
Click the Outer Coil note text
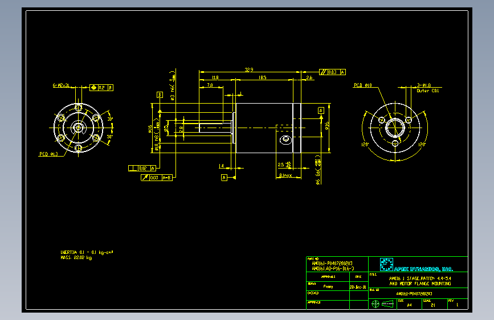point(427,91)
